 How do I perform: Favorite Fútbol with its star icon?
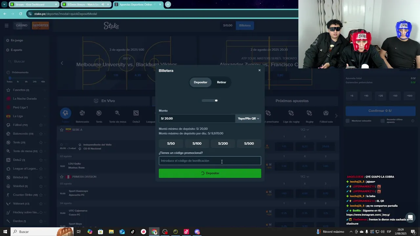41,125
